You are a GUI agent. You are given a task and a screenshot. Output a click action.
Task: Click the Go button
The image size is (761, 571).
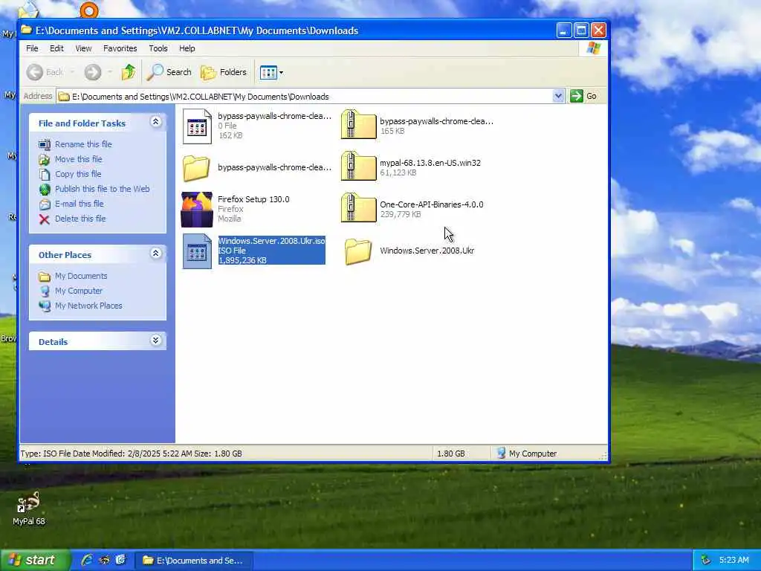coord(583,96)
